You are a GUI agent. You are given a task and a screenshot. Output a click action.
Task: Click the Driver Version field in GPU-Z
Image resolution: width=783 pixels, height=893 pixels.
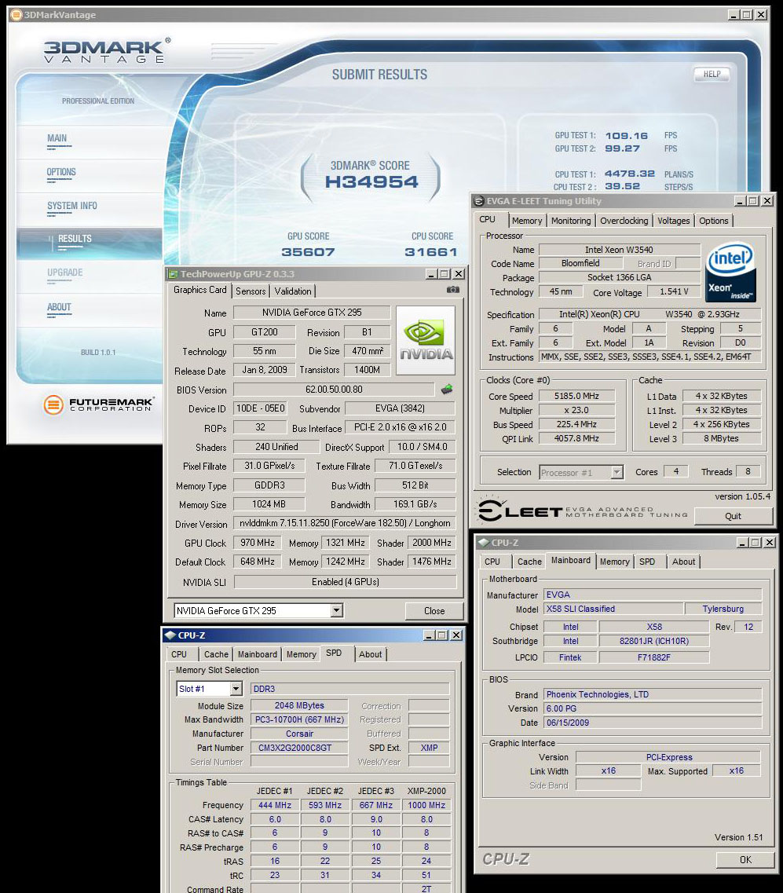coord(345,523)
